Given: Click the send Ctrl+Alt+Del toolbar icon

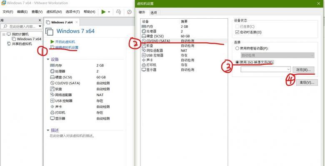Looking at the screenshot, I should point(119,12).
